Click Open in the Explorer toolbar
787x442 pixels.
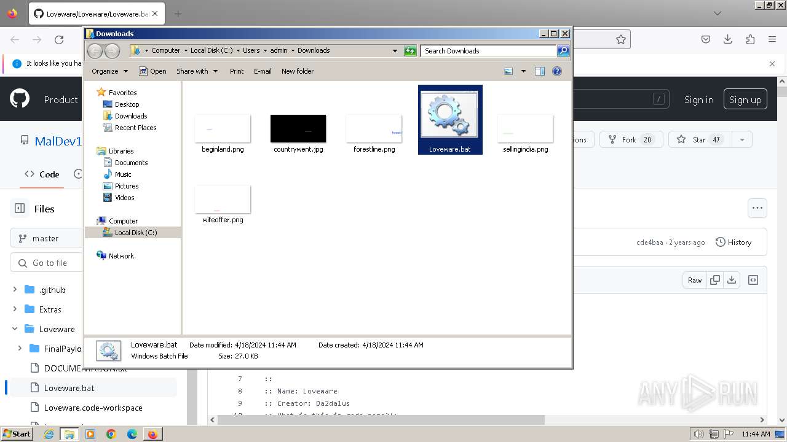coord(152,71)
